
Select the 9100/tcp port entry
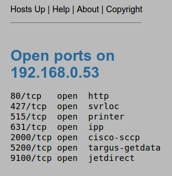(31, 158)
